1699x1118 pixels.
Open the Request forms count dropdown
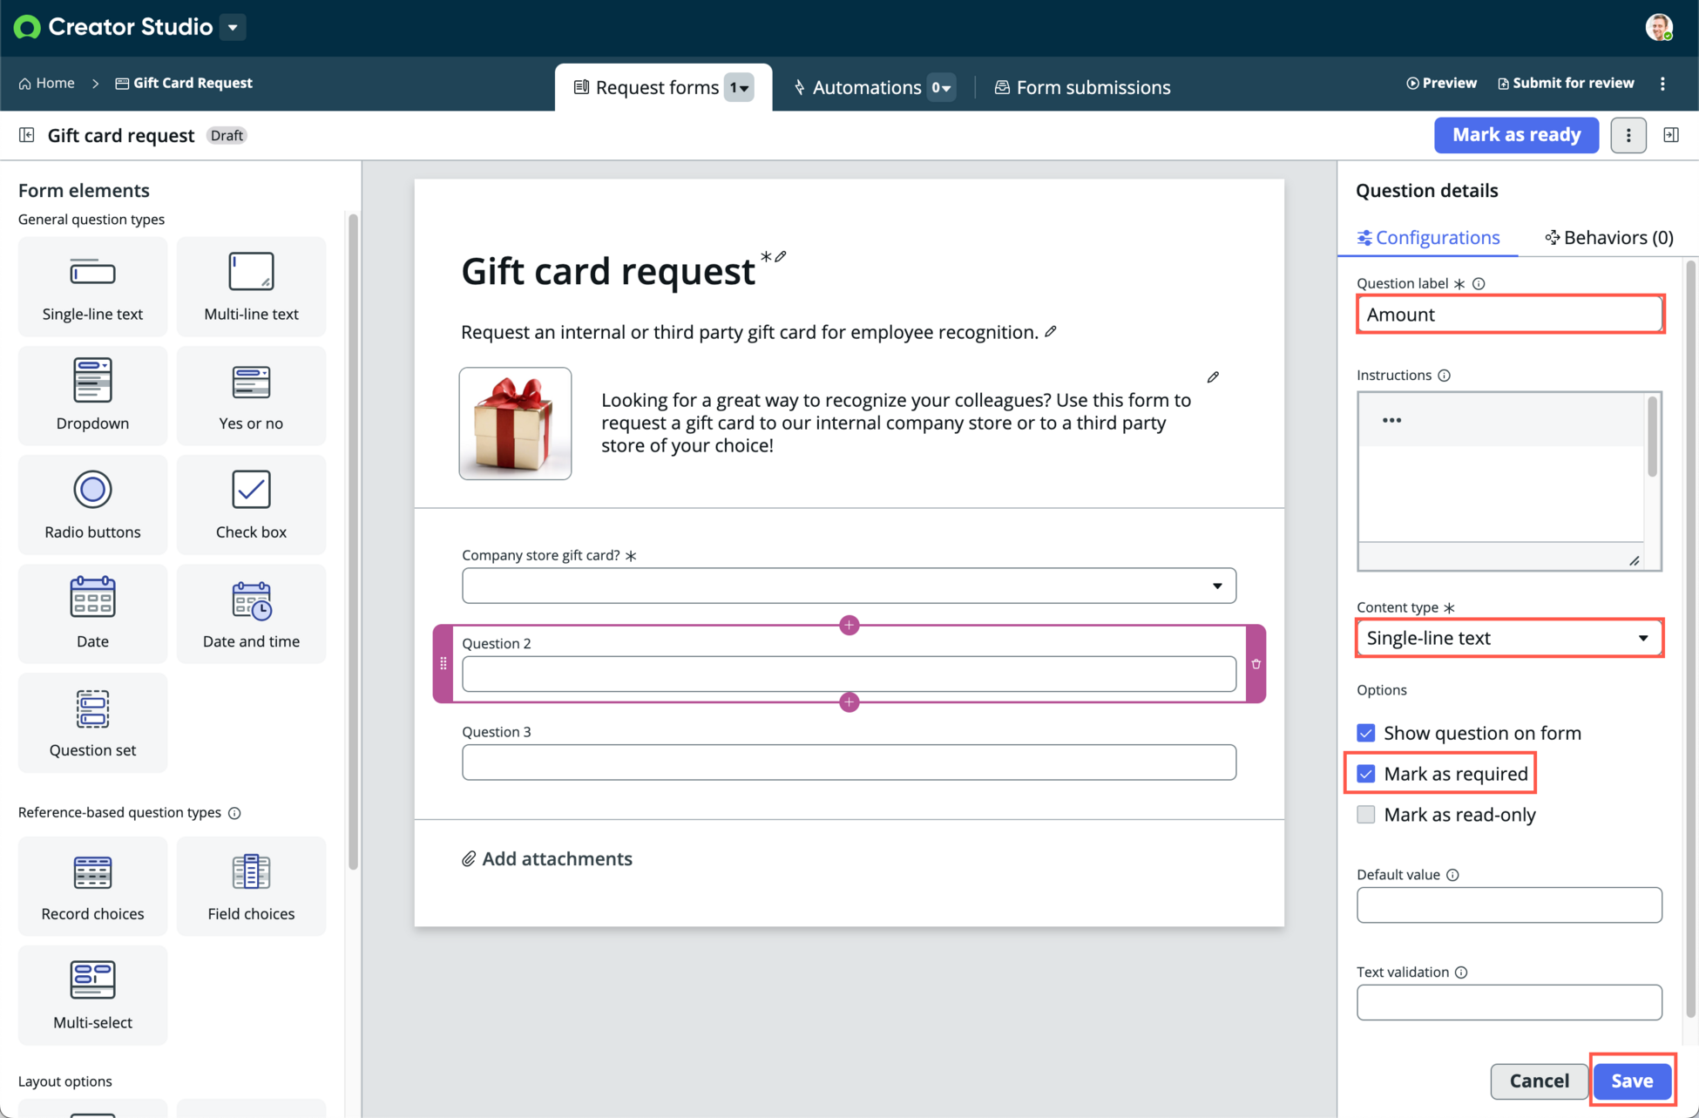[x=739, y=87]
